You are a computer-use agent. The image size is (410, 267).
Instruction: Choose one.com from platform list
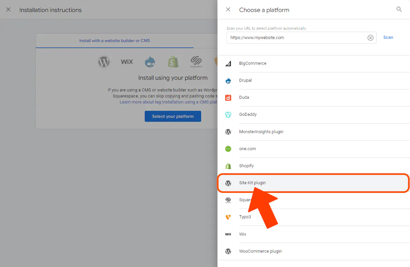(247, 149)
